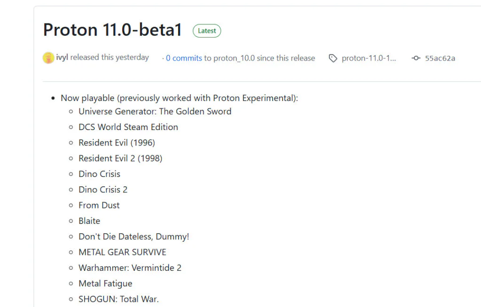Select the Resident Evil (1996) entry
The height and width of the screenshot is (307, 481).
point(116,142)
